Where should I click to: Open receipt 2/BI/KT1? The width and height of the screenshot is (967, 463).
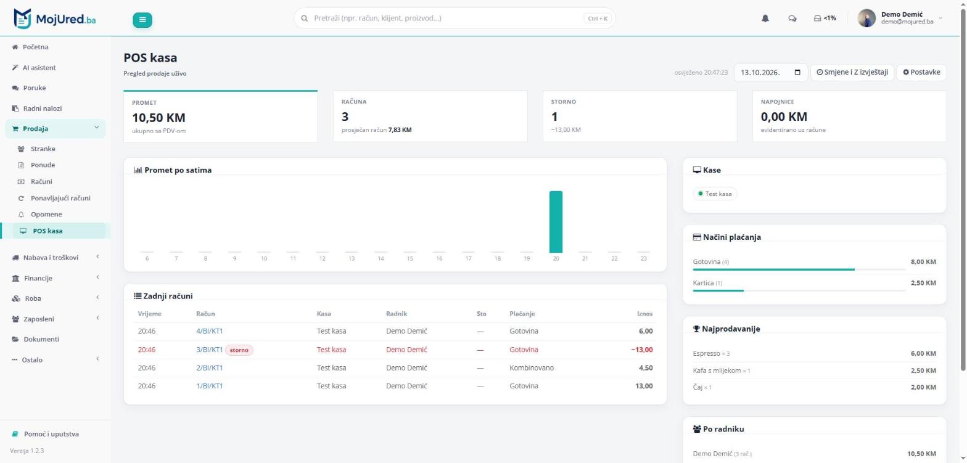(x=209, y=368)
